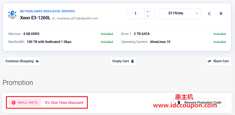The image size is (235, 115).
Task: Click the Empty Cart button
Action: tap(123, 61)
